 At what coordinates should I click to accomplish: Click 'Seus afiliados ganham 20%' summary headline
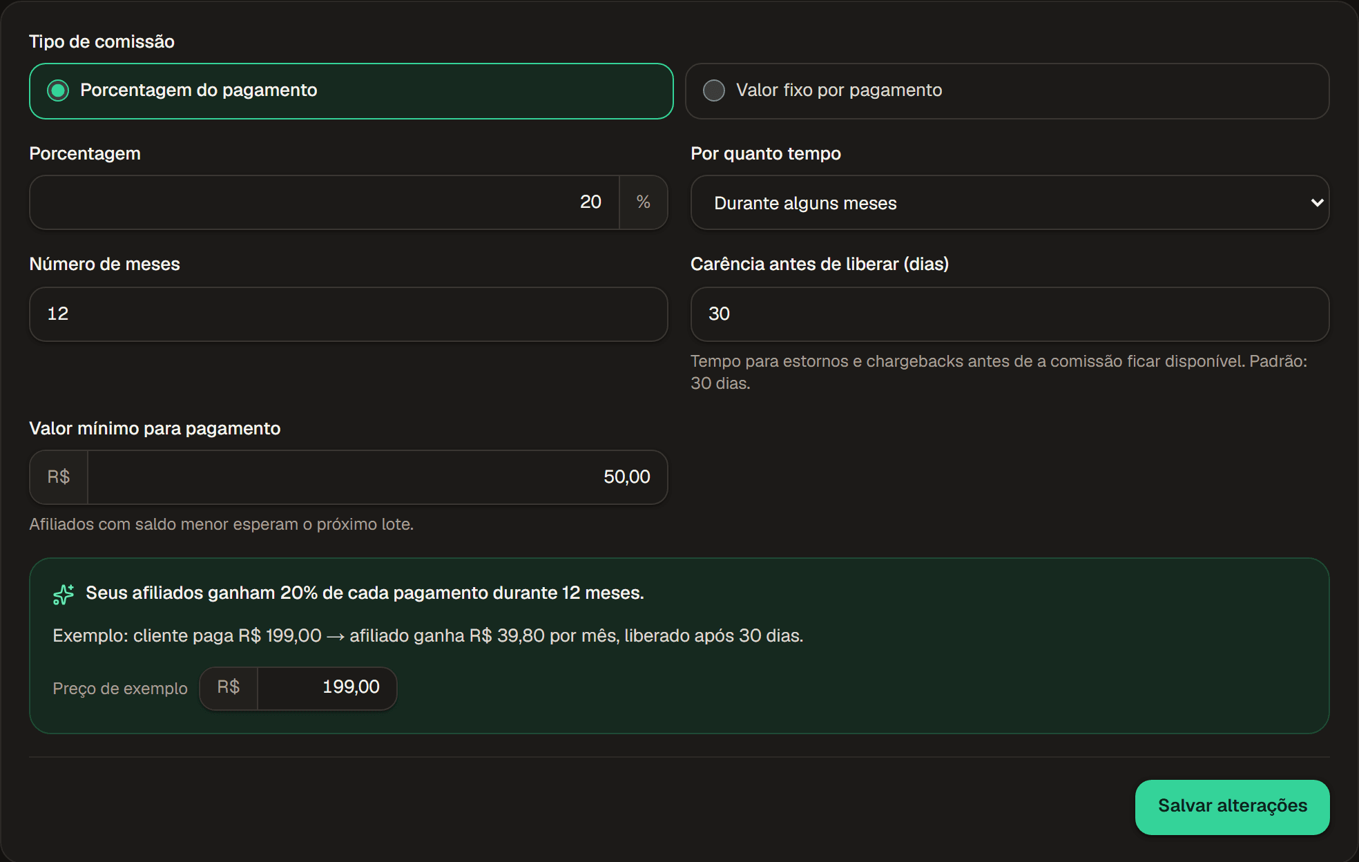365,593
